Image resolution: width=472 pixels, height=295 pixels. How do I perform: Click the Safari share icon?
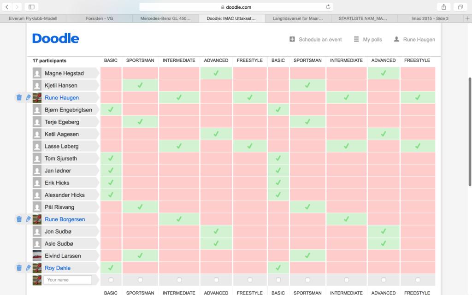(x=443, y=7)
